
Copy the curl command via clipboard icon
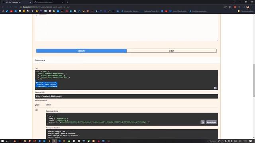[215, 88]
